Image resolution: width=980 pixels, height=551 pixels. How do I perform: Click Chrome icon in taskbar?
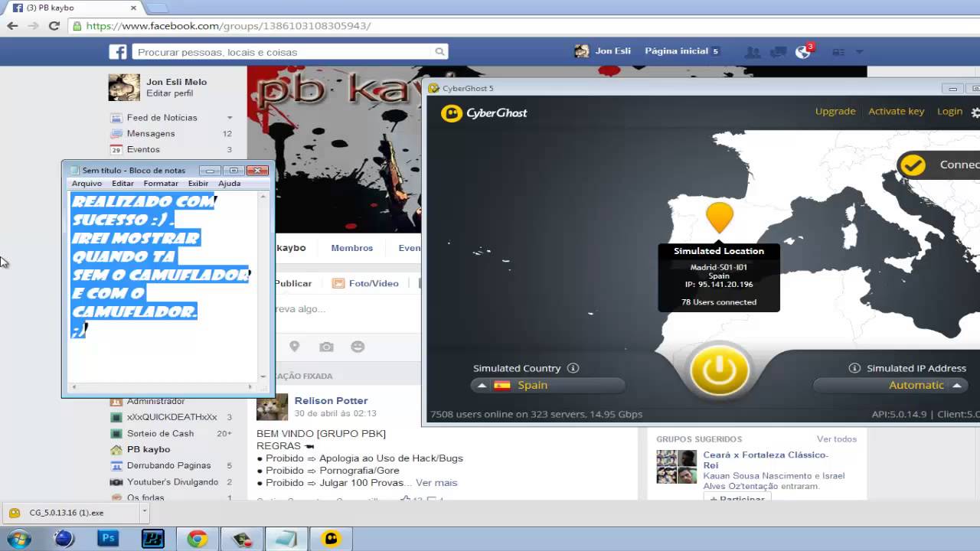(x=197, y=538)
